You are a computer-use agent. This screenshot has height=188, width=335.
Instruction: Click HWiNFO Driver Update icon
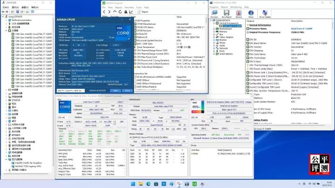coord(265,14)
